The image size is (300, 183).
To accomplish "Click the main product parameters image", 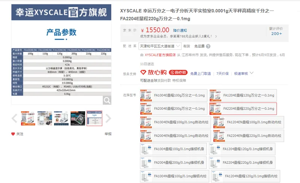I will [x=61, y=54].
